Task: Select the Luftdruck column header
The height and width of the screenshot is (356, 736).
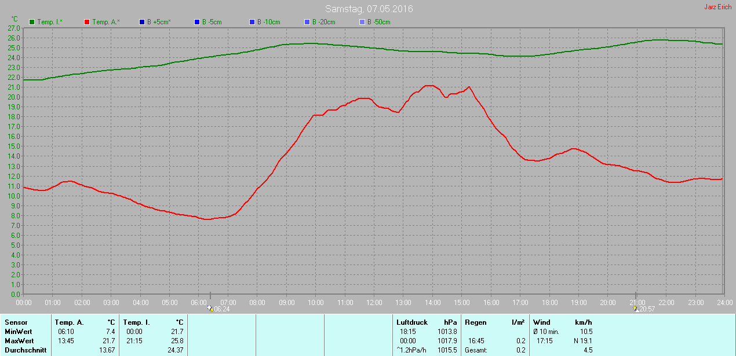Action: coord(411,322)
